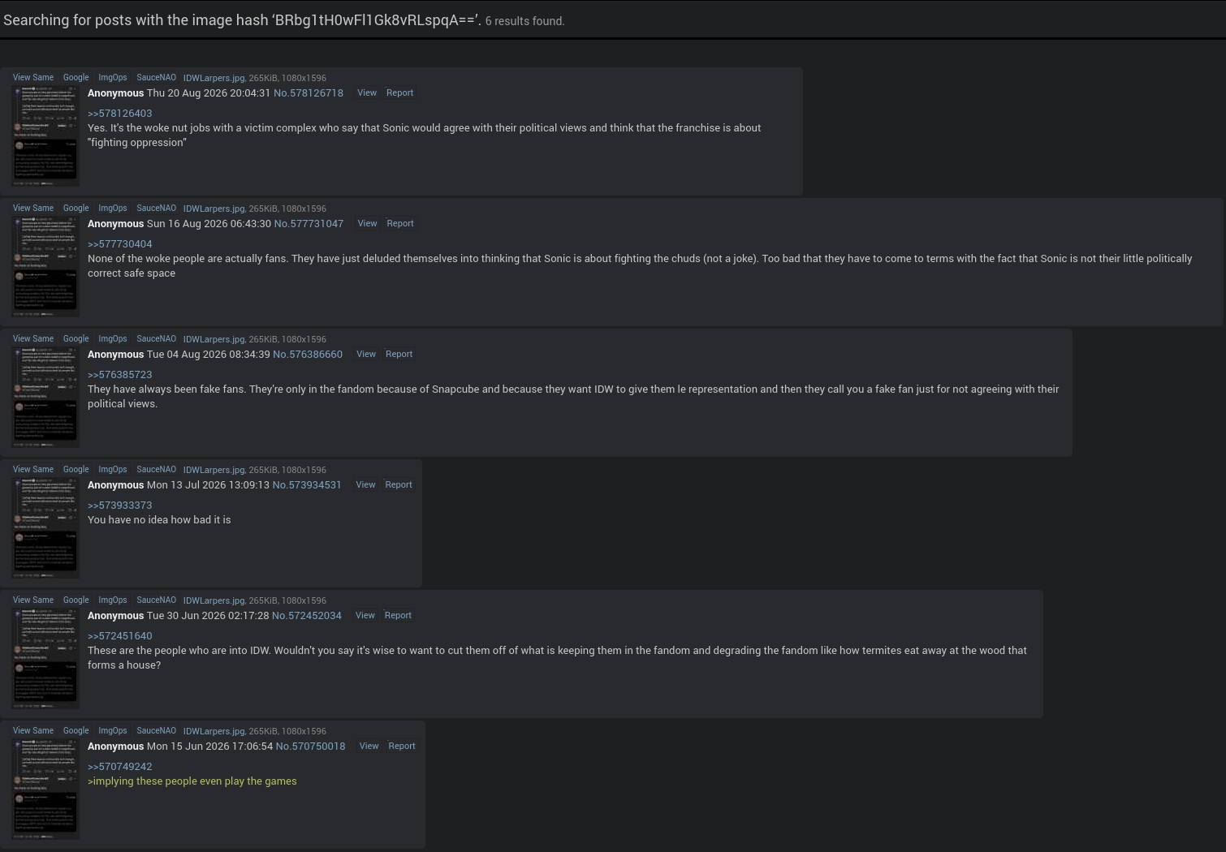Click the View button for post No.577731047
This screenshot has height=852, width=1226.
(368, 224)
